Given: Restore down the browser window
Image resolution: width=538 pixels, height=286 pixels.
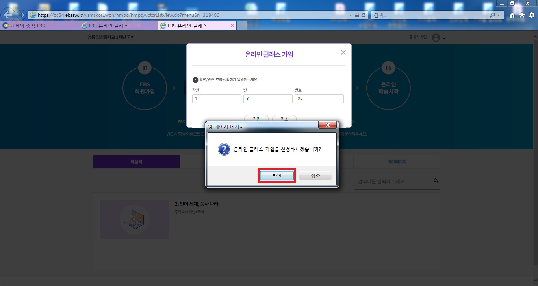Looking at the screenshot, I should click(512, 3).
